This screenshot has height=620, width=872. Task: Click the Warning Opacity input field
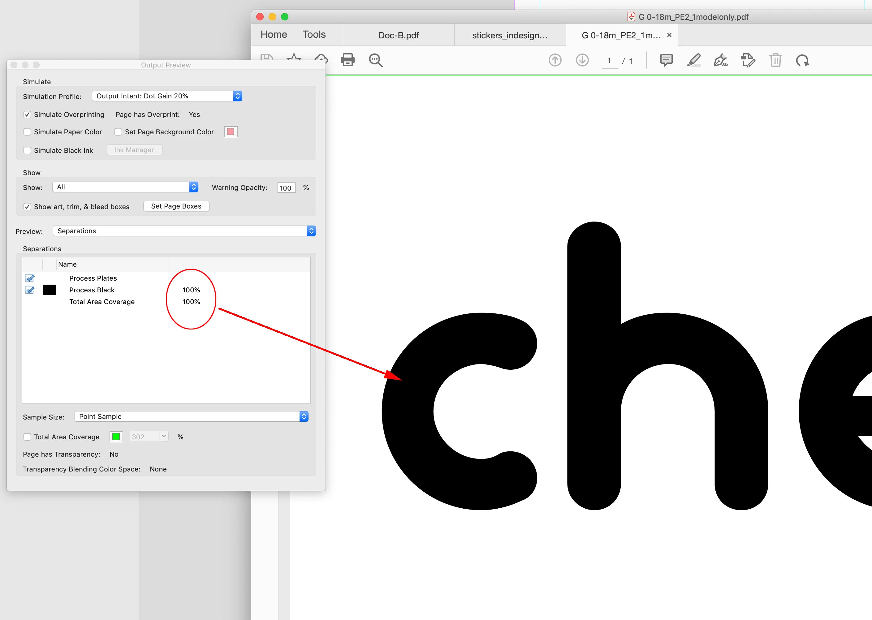[286, 188]
